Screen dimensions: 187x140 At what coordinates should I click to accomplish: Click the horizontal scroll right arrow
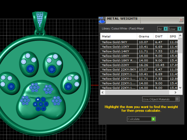click(175, 93)
